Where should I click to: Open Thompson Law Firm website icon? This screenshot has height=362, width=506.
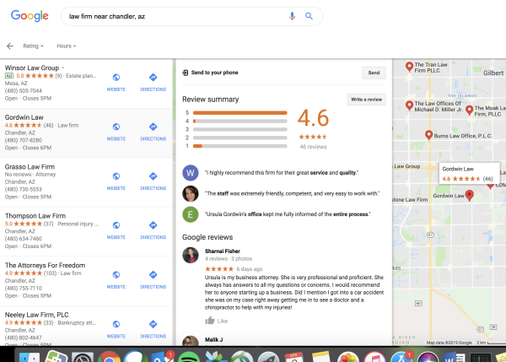(116, 225)
